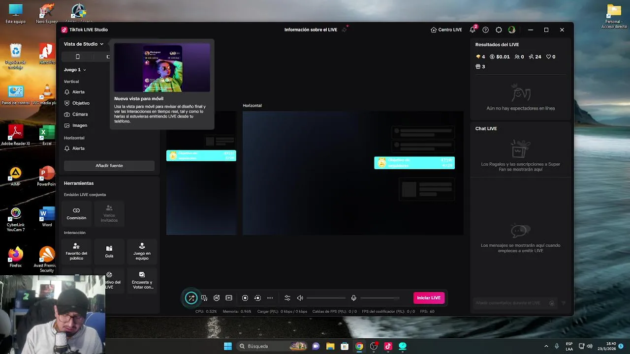Click the diamonds count in results
630x354 pixels.
(480, 57)
